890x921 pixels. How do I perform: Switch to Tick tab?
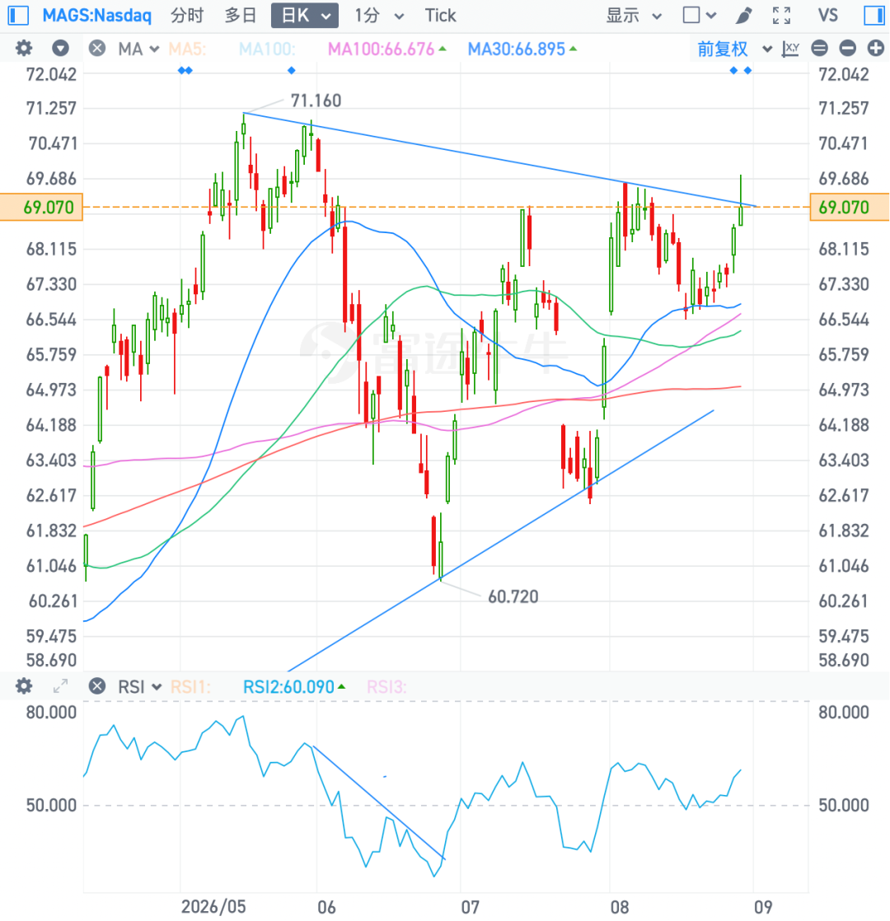pos(440,16)
